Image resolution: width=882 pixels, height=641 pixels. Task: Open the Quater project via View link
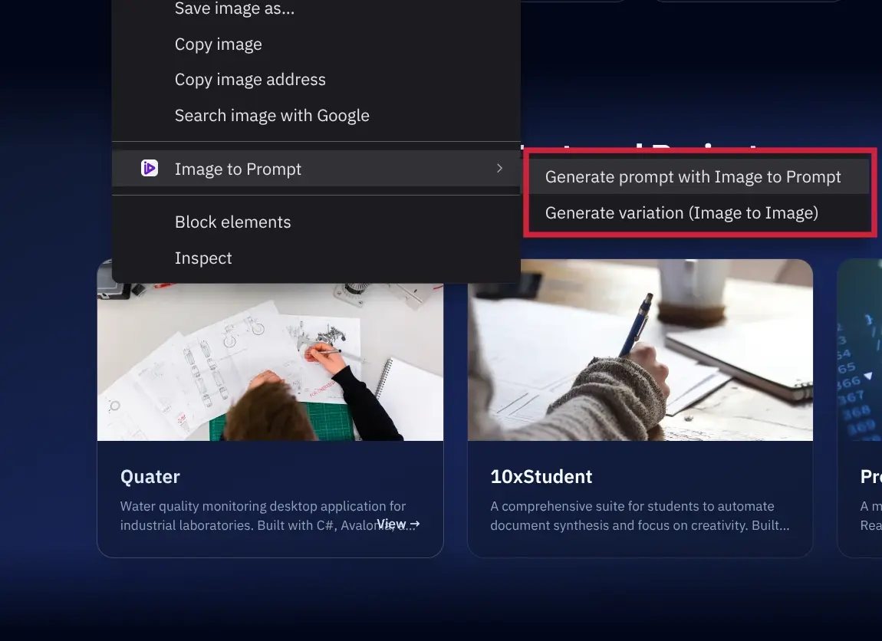pyautogui.click(x=397, y=524)
